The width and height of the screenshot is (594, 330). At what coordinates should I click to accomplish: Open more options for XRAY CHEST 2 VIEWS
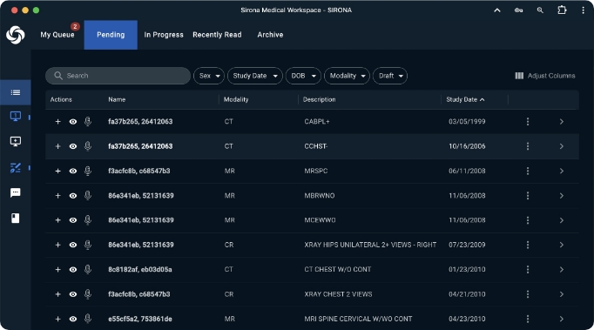528,294
